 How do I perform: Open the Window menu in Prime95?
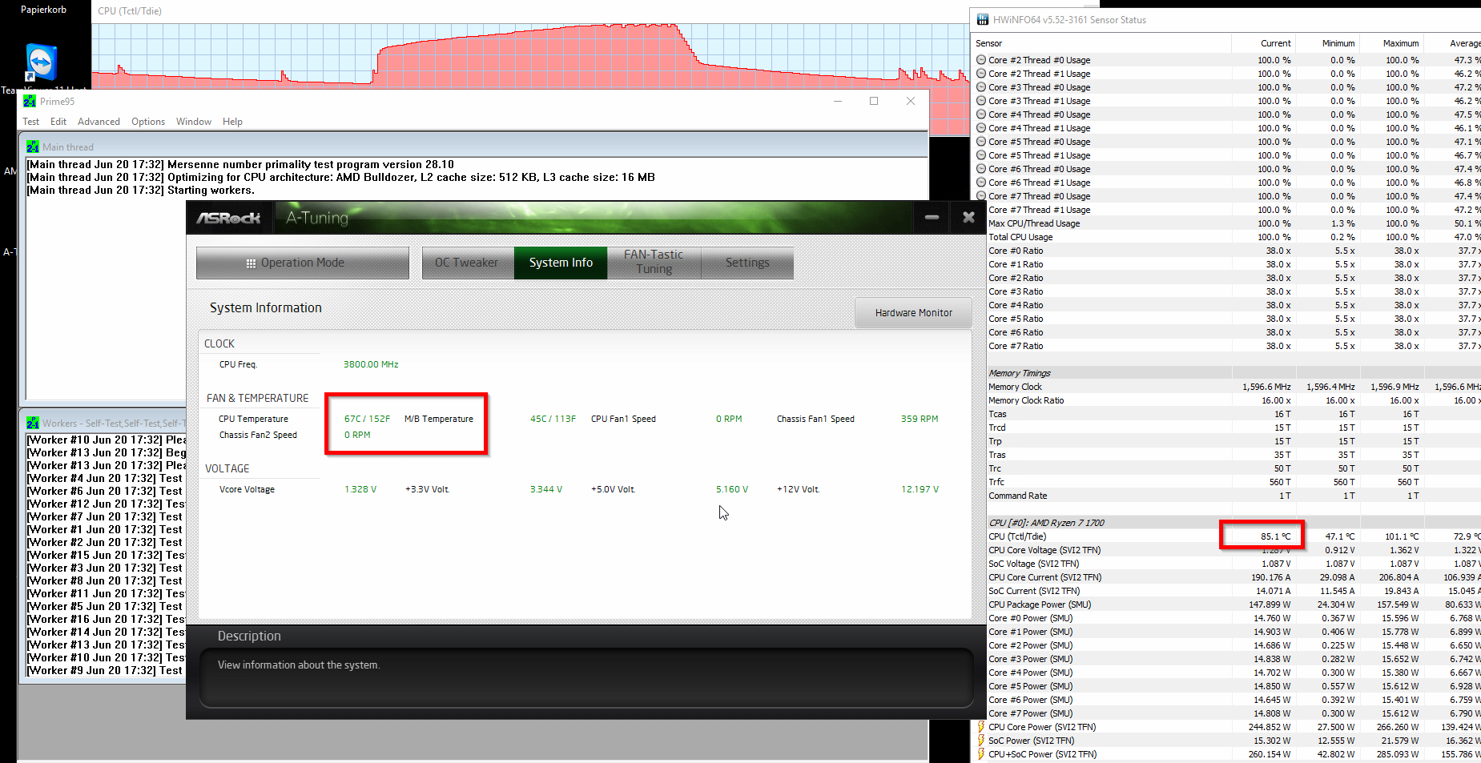pos(194,122)
